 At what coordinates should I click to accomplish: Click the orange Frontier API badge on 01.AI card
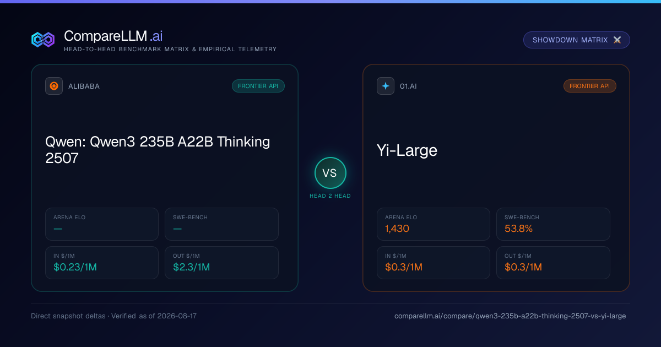point(589,86)
